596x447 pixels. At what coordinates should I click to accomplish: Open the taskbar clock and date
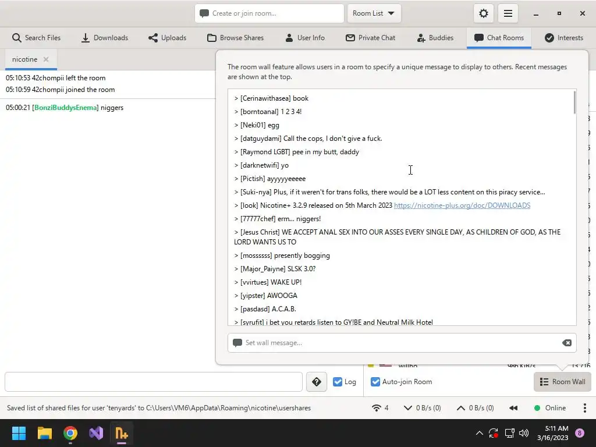553,433
